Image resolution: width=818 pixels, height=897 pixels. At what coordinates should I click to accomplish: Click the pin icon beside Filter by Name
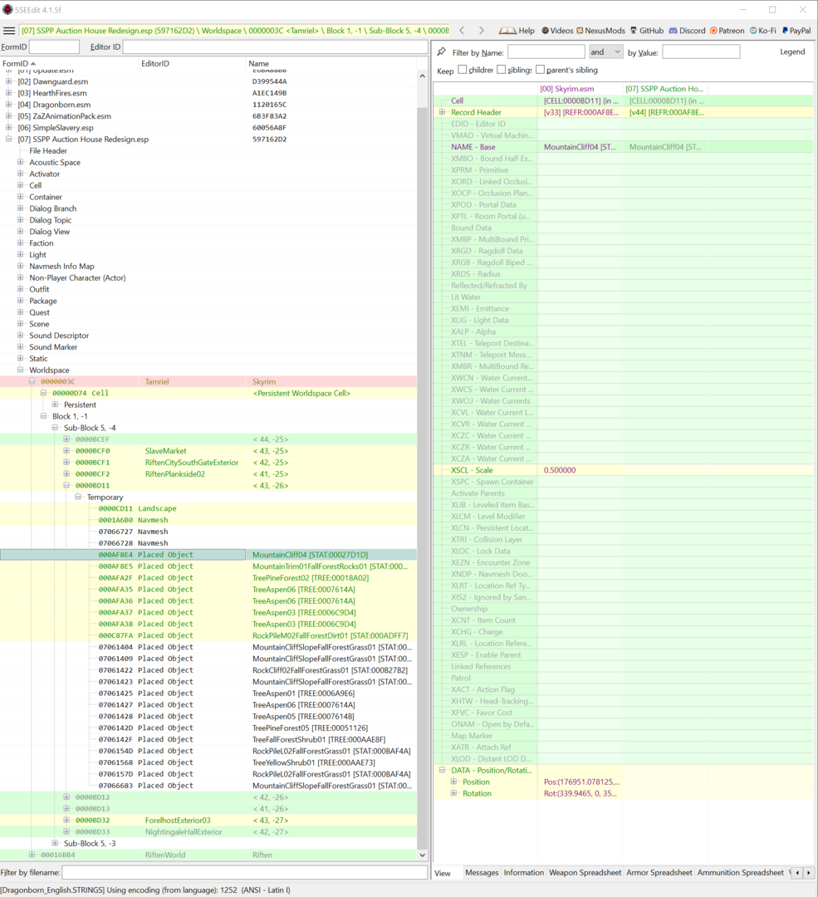click(442, 52)
